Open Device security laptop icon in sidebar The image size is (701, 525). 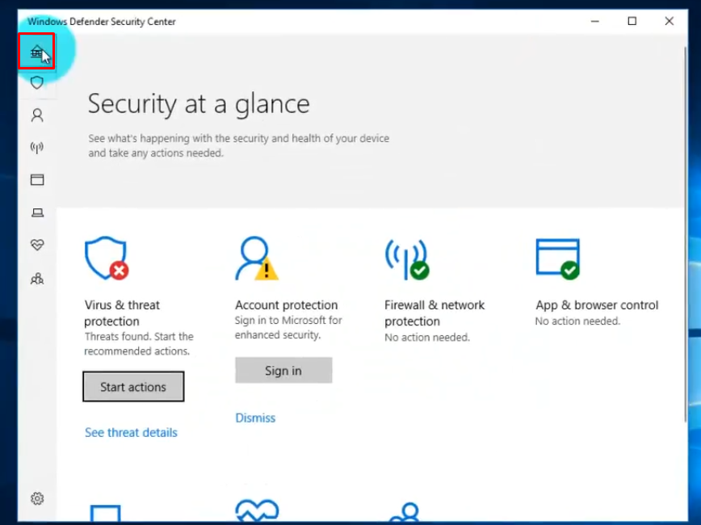click(37, 212)
